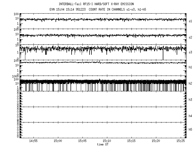
Task: Click the "time UT" axis title
Action: click(x=103, y=145)
